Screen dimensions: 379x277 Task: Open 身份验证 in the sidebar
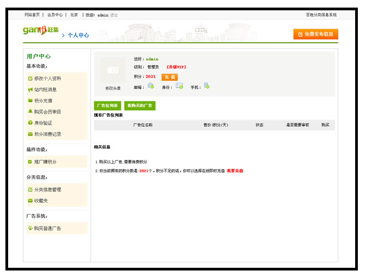coord(43,123)
